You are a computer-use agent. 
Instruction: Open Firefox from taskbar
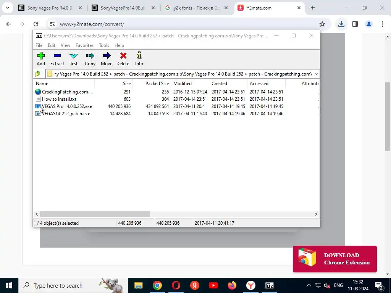coord(232,285)
